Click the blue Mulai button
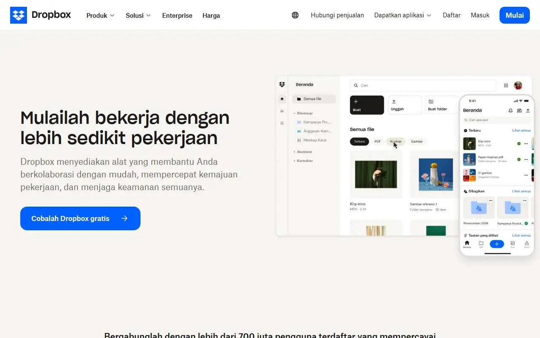The height and width of the screenshot is (338, 540). tap(515, 15)
